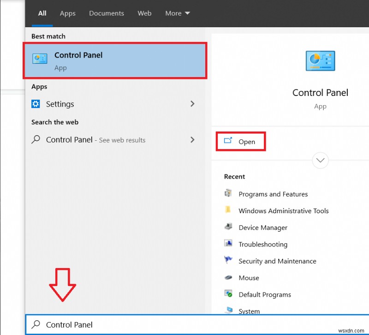The height and width of the screenshot is (335, 369).
Task: Expand the chevron below Open
Action: coord(320,161)
